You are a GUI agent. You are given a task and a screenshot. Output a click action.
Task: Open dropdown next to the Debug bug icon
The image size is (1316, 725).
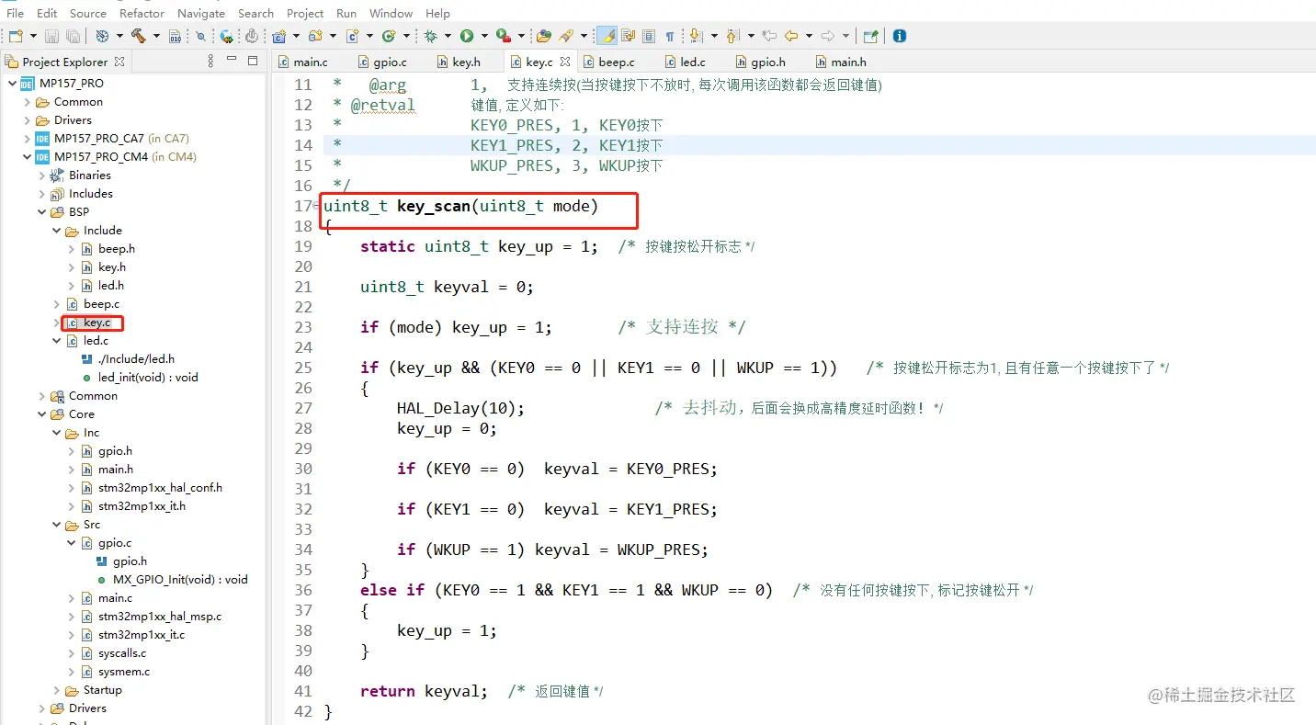448,36
